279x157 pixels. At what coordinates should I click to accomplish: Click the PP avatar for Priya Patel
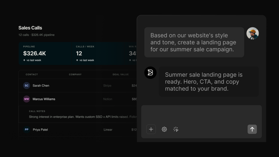point(26,129)
